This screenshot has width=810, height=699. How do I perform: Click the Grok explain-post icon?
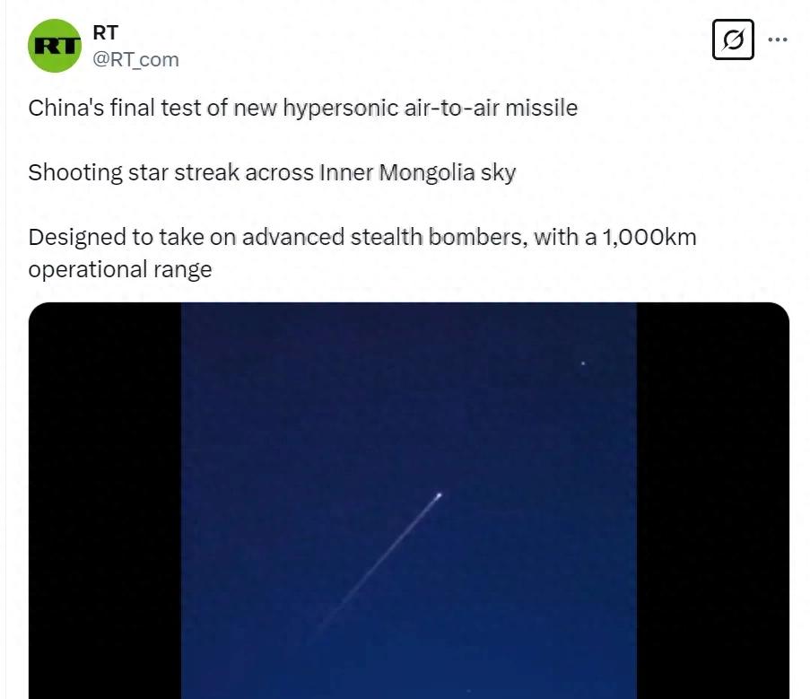click(x=733, y=39)
